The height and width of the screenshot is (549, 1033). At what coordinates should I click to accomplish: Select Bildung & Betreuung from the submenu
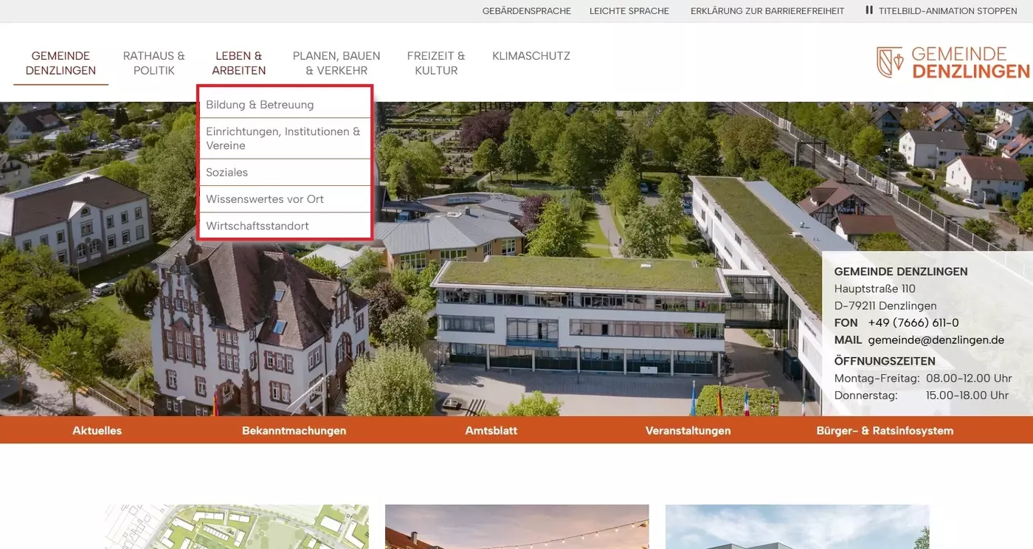(260, 104)
